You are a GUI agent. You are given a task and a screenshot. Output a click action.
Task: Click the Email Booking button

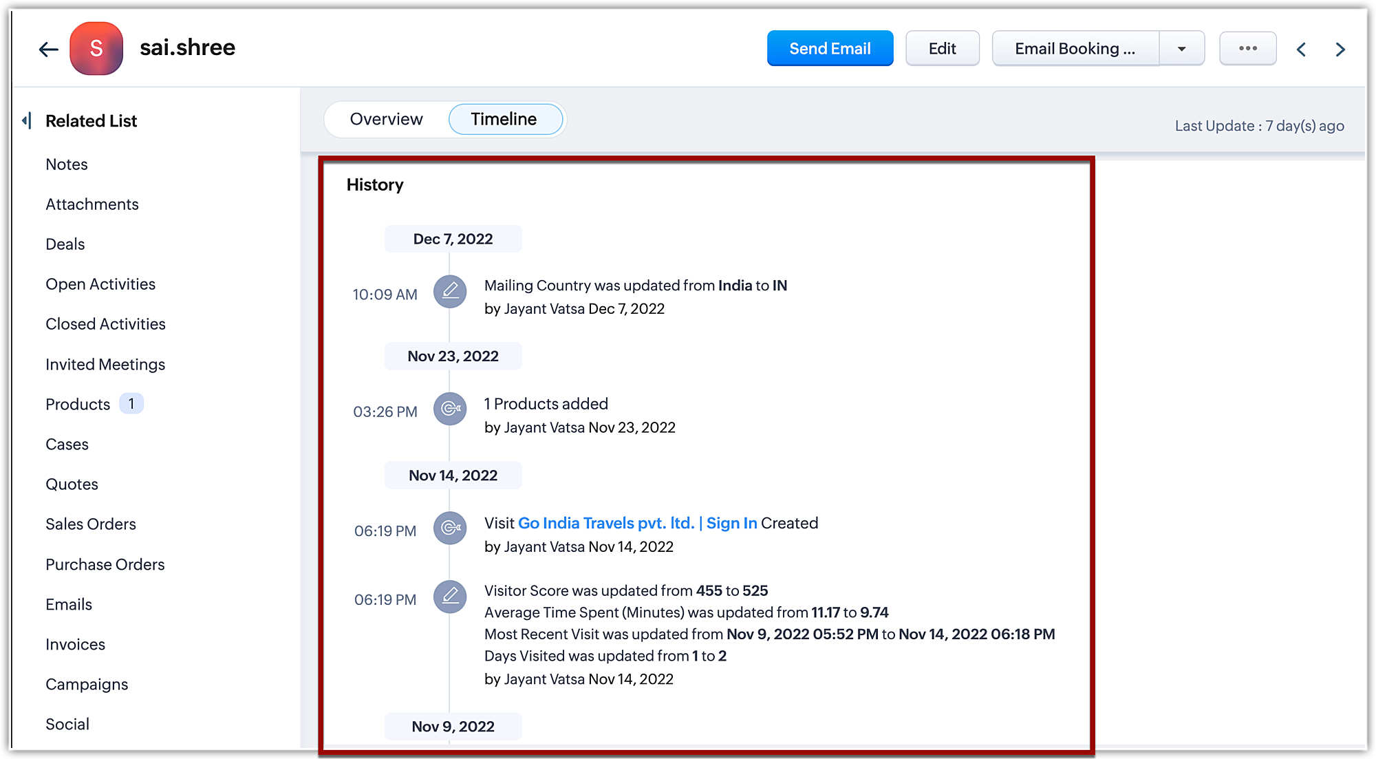[1075, 49]
